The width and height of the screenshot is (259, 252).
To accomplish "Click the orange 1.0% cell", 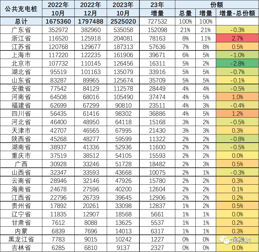I will tap(237, 97).
